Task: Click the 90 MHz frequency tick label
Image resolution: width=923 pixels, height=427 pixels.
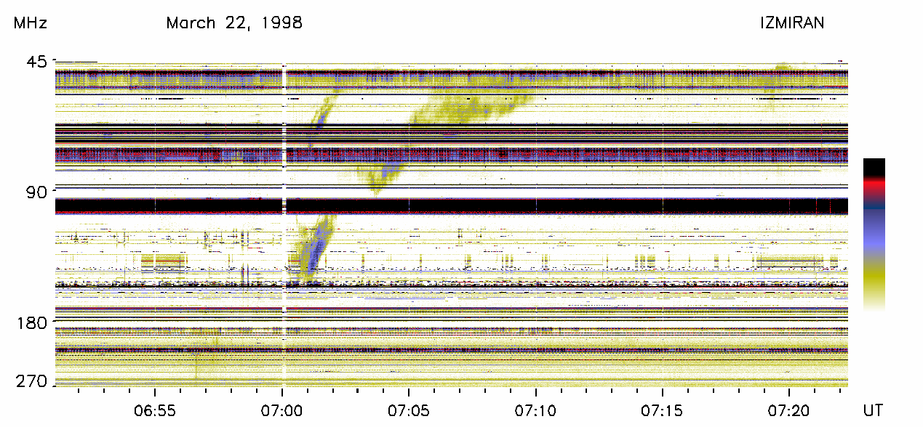Action: click(37, 192)
